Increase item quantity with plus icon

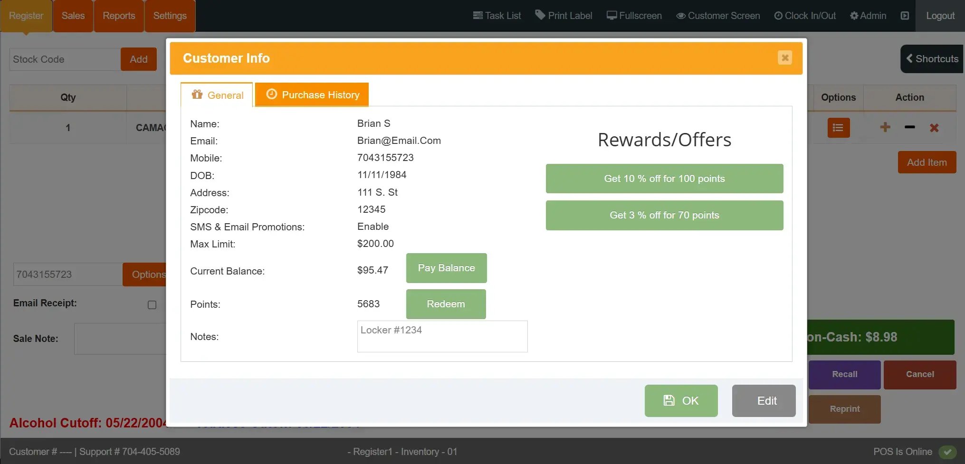885,127
